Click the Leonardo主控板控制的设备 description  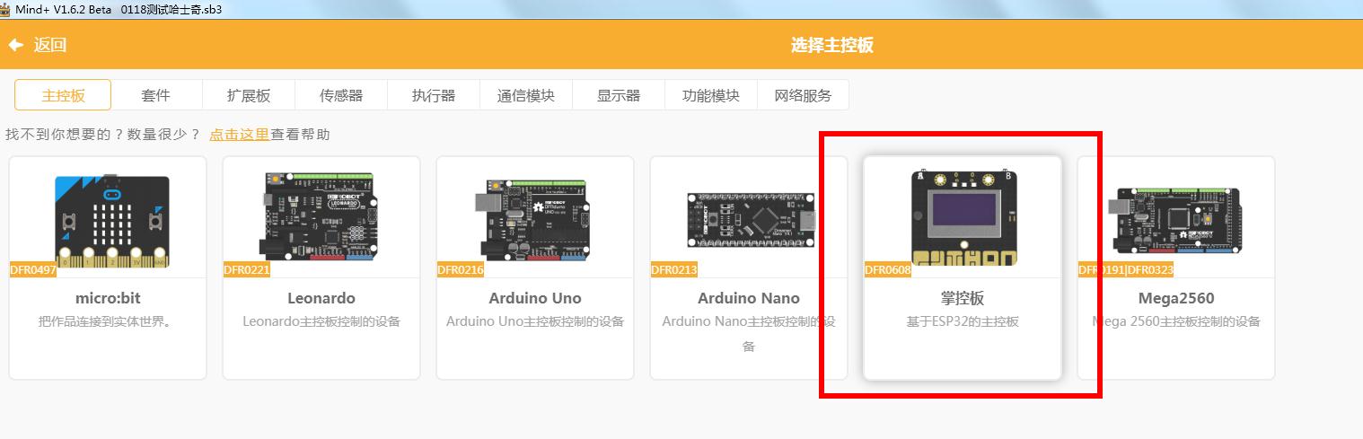coord(321,321)
